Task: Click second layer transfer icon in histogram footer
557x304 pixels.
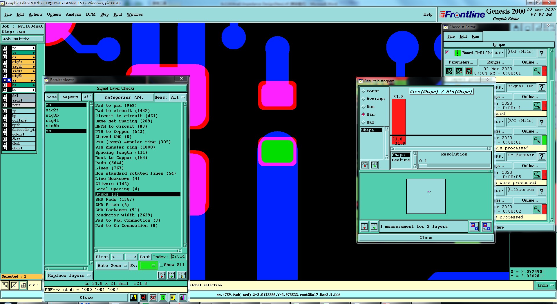Action: click(x=486, y=226)
